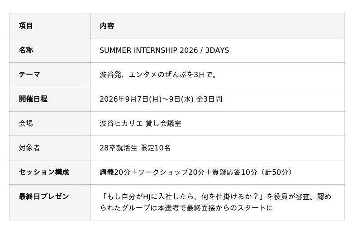Screen dimensions: 362x234
Task: Click the venue 渋谷ヒカリエ 貸し会議室 text
Action: pyautogui.click(x=140, y=124)
